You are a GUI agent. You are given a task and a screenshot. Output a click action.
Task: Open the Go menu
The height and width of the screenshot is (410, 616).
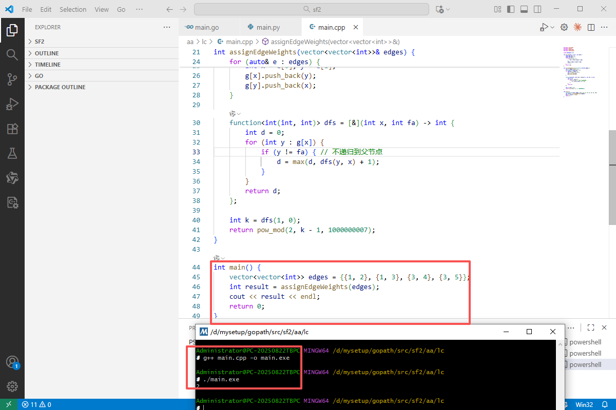pyautogui.click(x=121, y=9)
